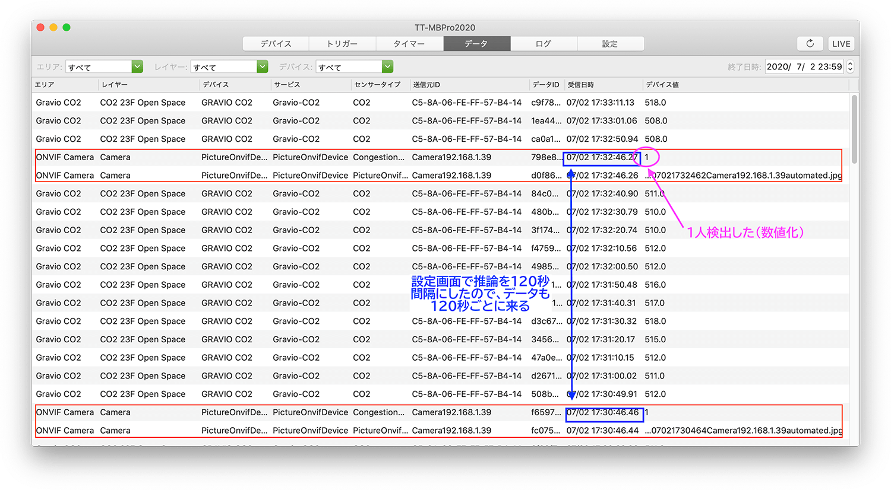The image size is (891, 490).
Task: Click the end date stepper arrows
Action: click(850, 66)
